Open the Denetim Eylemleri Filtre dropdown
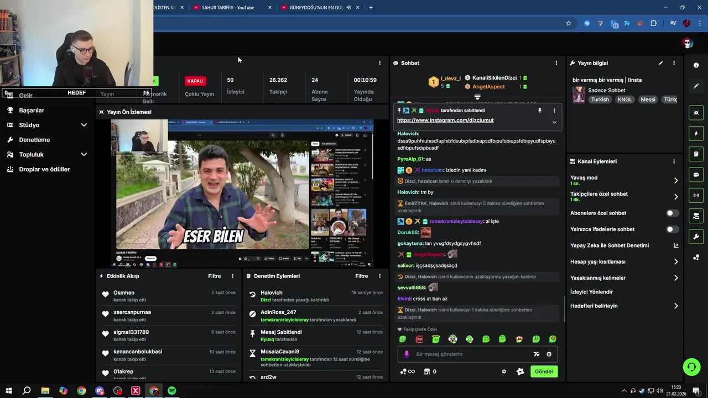This screenshot has width=708, height=398. [361, 276]
